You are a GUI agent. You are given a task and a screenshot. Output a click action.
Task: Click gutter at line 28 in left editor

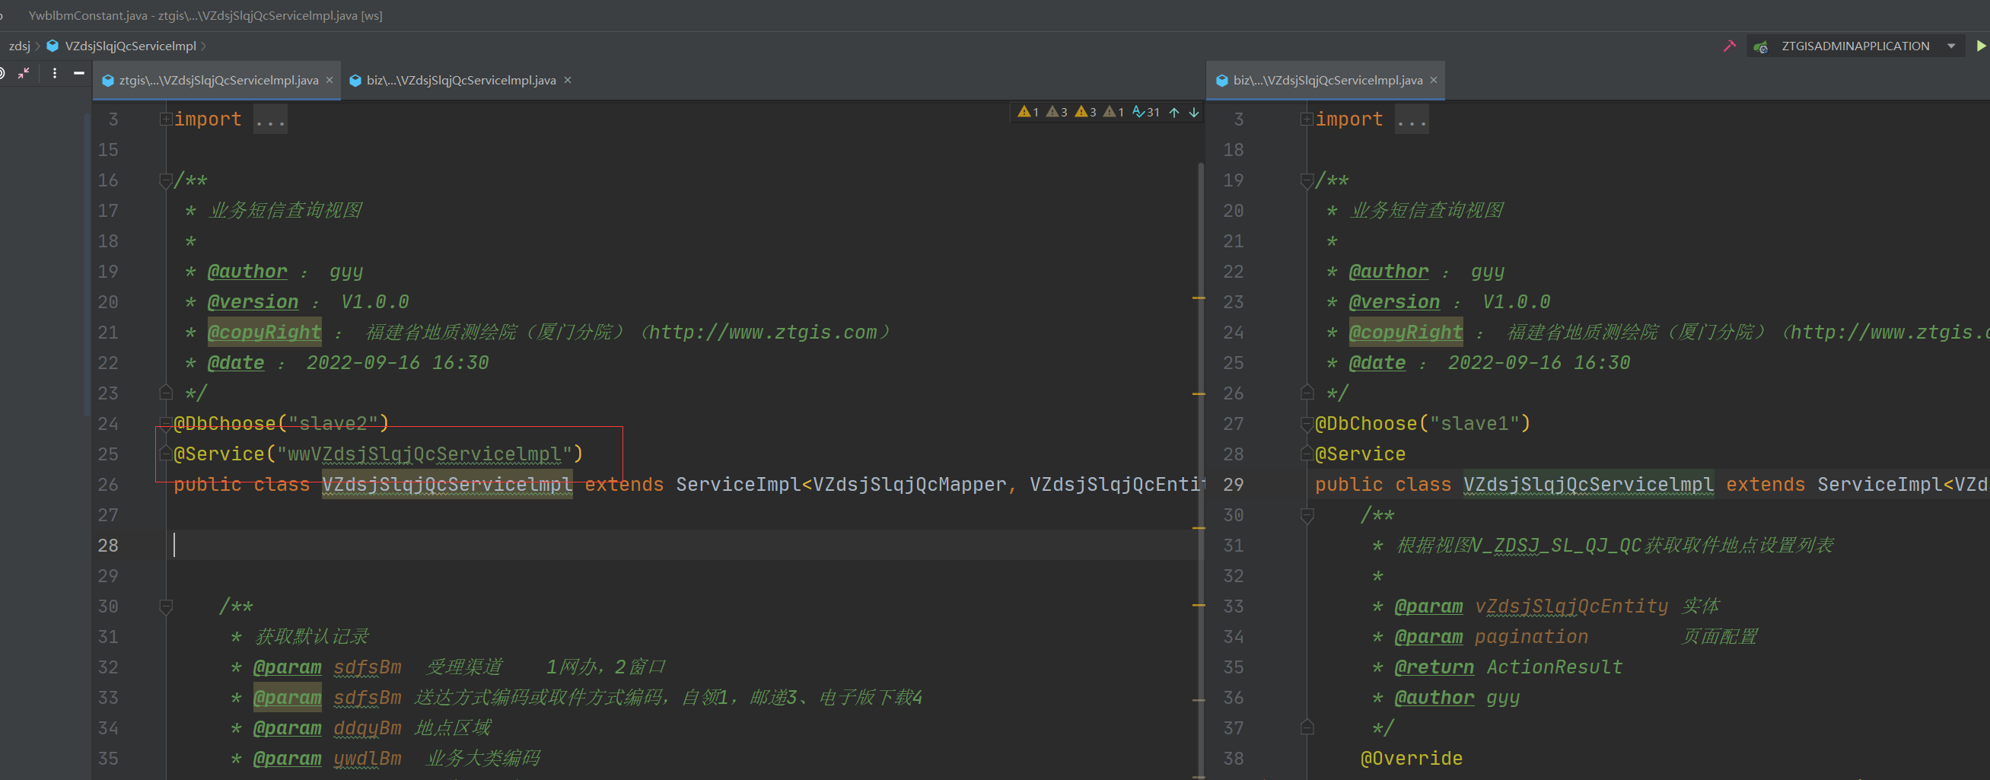[108, 546]
